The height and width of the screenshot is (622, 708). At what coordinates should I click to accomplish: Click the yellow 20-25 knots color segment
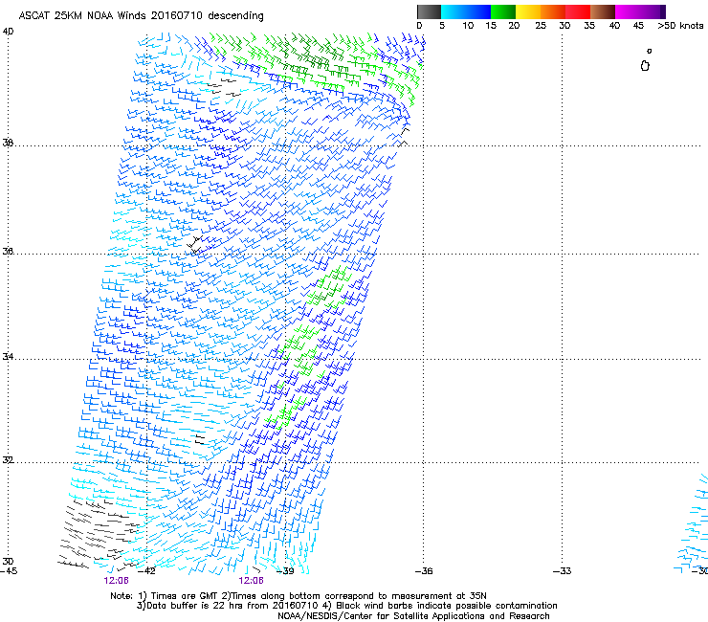[x=528, y=11]
